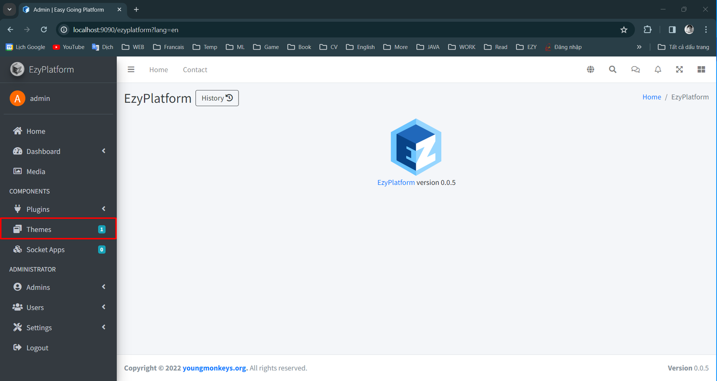Click the EZ cube logo image
This screenshot has height=381, width=717.
(x=416, y=147)
